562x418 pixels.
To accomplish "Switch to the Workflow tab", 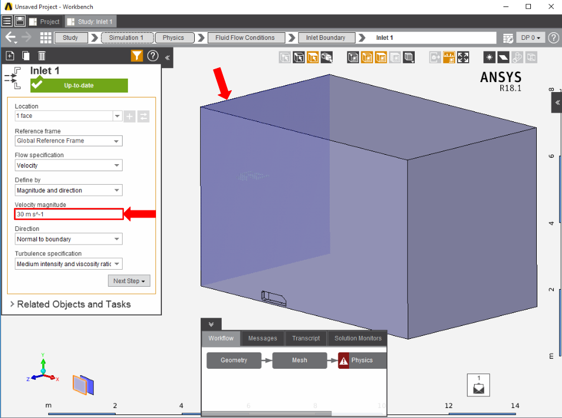I will coord(221,338).
